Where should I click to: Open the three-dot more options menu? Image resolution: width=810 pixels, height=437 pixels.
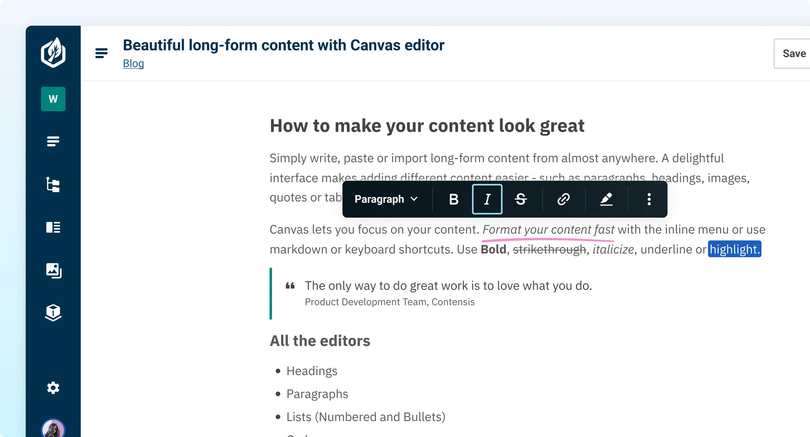(x=649, y=199)
